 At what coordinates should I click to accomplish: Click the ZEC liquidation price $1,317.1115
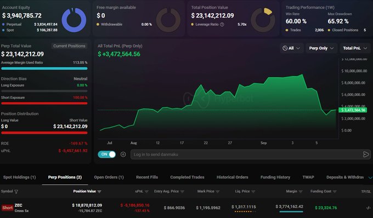[244, 207]
